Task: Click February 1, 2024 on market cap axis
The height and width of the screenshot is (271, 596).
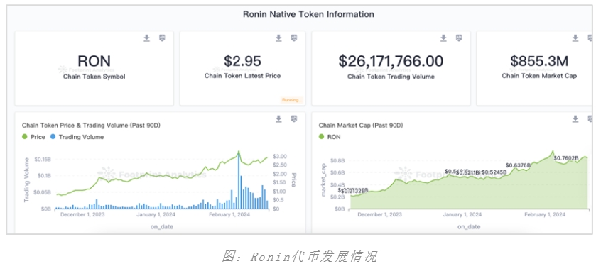Action: 545,214
